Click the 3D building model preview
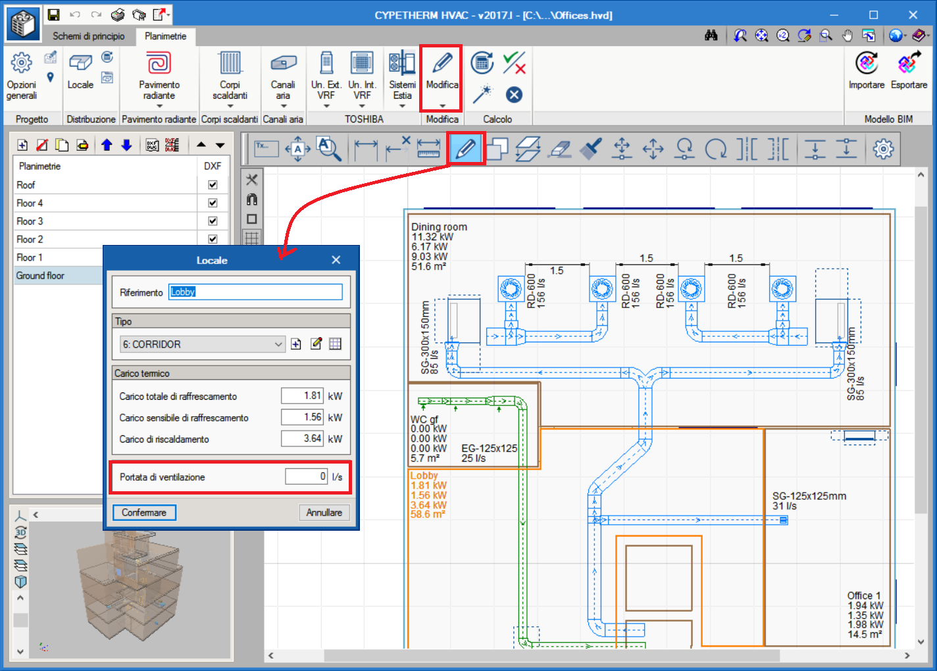This screenshot has width=937, height=671. [x=131, y=586]
